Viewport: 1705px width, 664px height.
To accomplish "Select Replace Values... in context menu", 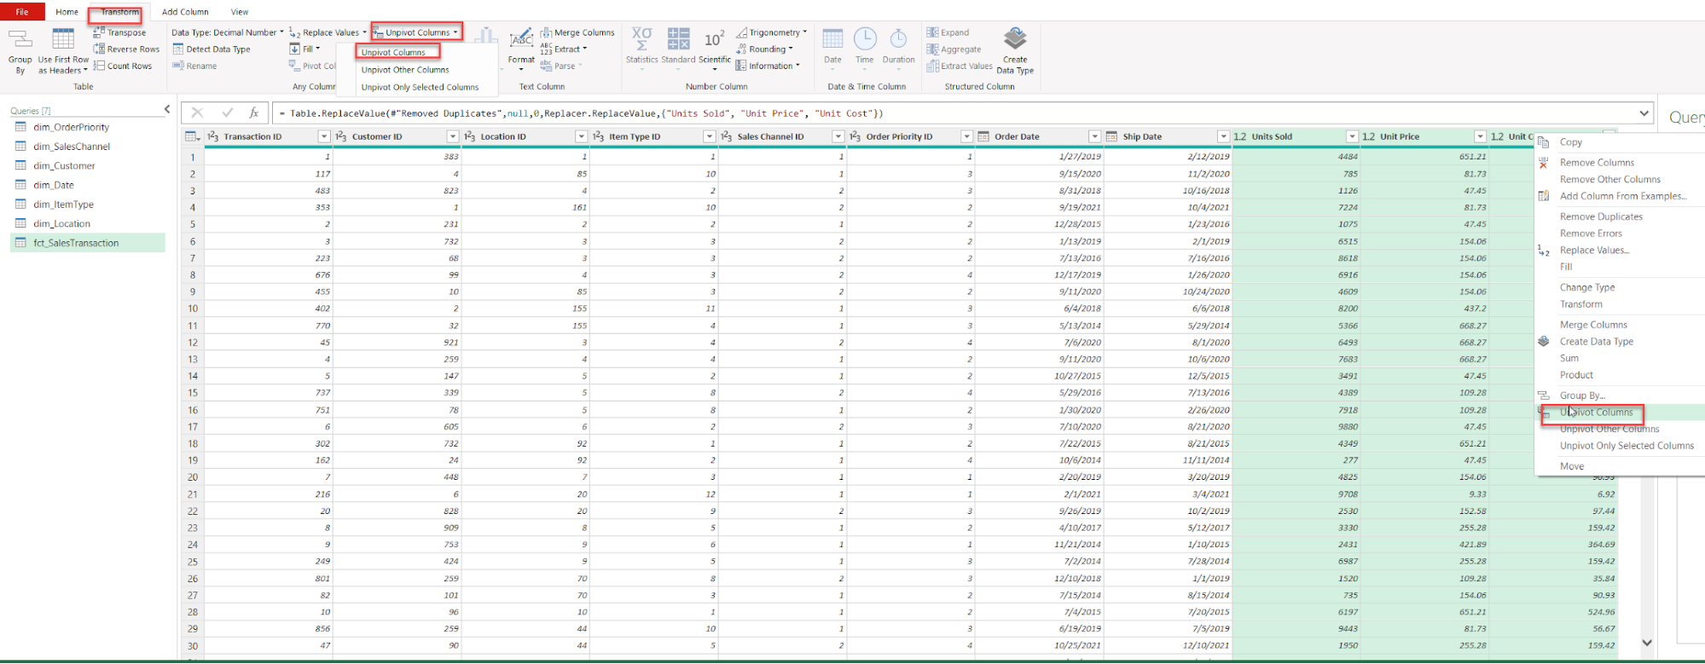I will click(1594, 251).
